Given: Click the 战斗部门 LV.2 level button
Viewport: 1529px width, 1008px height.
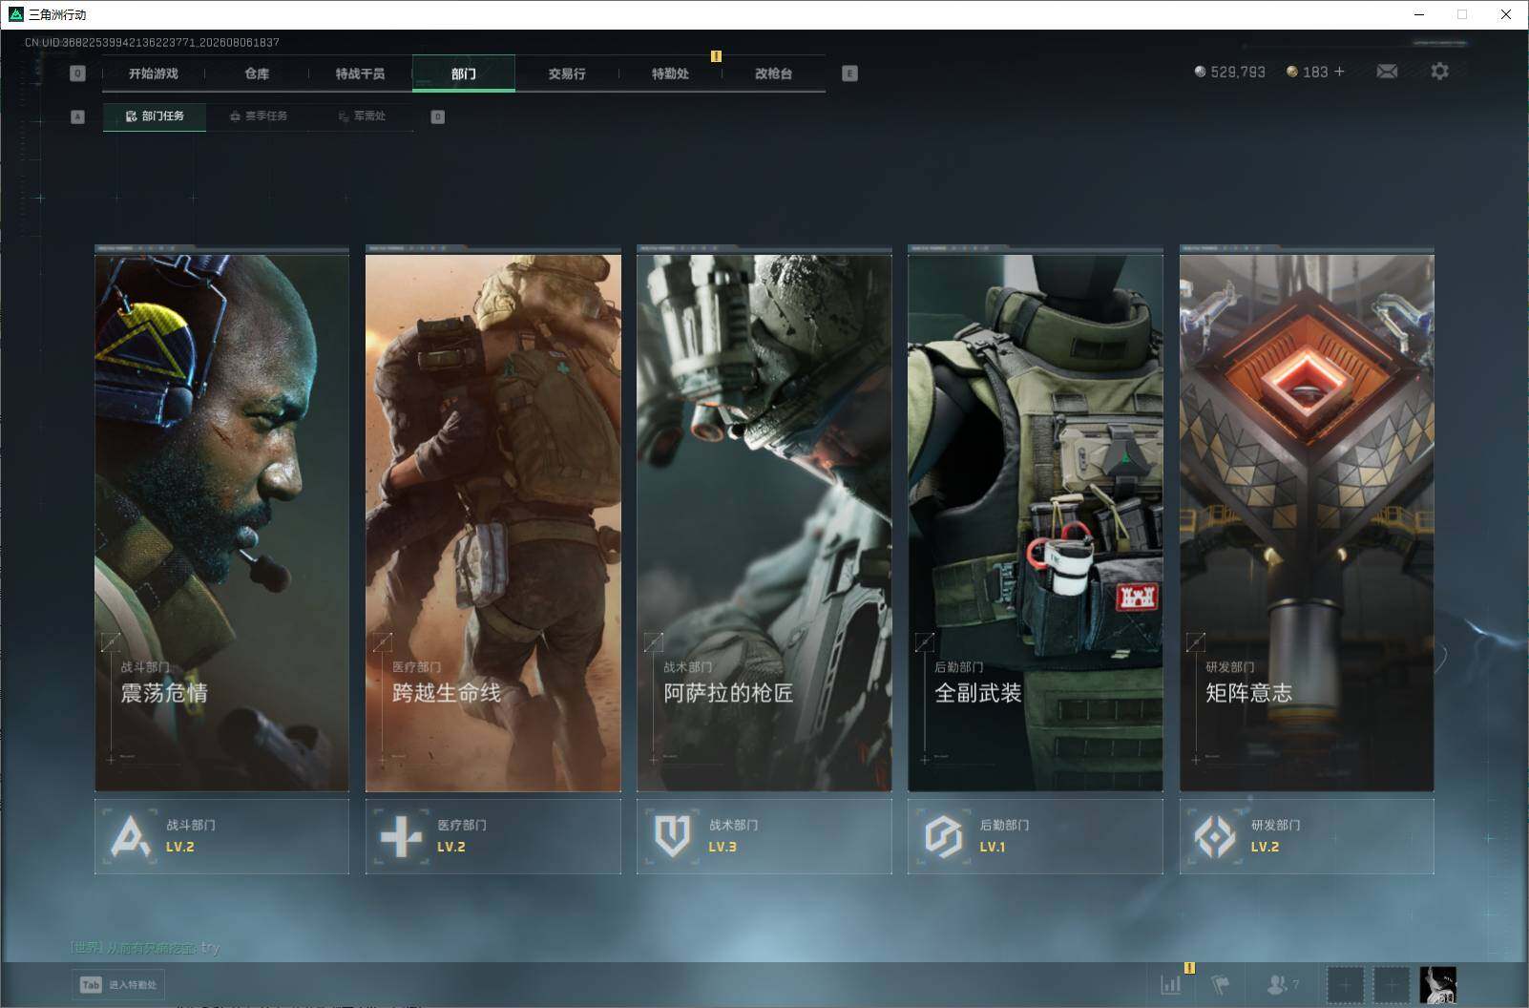Looking at the screenshot, I should click(221, 836).
